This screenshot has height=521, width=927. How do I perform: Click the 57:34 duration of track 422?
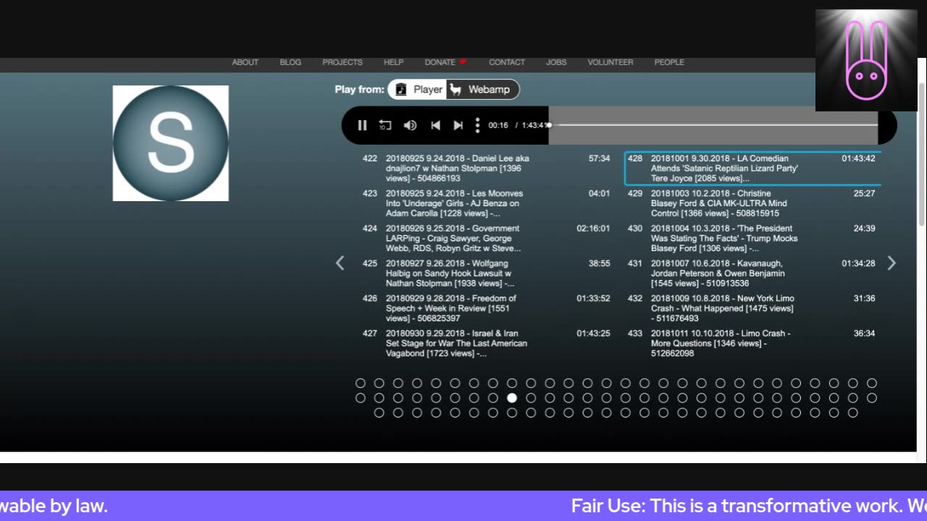coord(599,158)
